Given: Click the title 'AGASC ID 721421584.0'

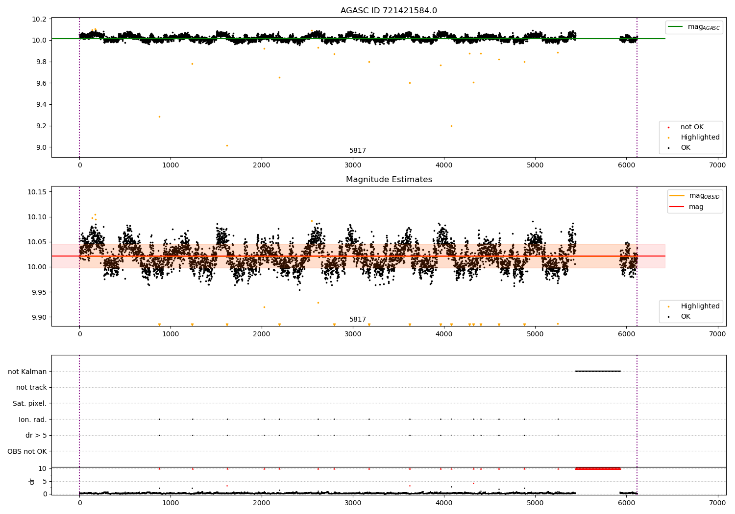Looking at the screenshot, I should tap(389, 11).
